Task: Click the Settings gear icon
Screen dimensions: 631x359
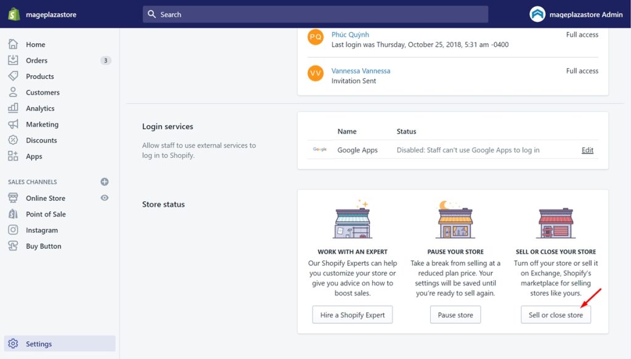Action: (x=13, y=344)
